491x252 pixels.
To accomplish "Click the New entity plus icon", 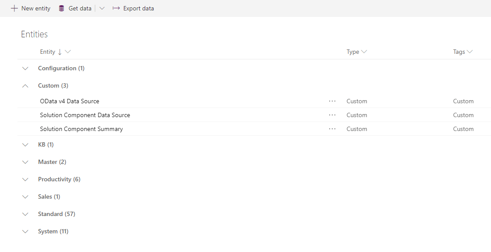I will point(14,8).
